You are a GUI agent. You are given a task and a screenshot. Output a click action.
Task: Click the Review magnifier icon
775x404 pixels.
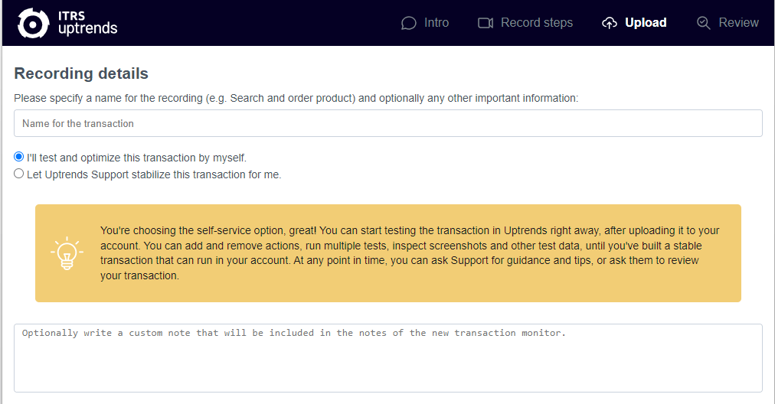703,23
